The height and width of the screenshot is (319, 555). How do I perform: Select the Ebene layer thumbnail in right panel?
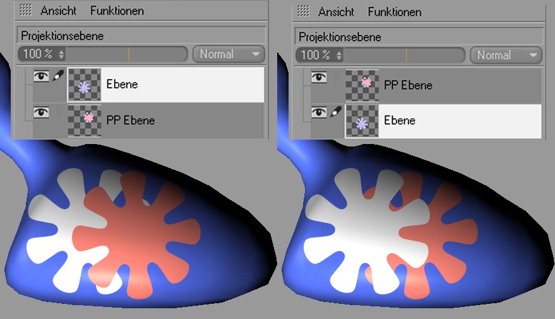pos(362,121)
